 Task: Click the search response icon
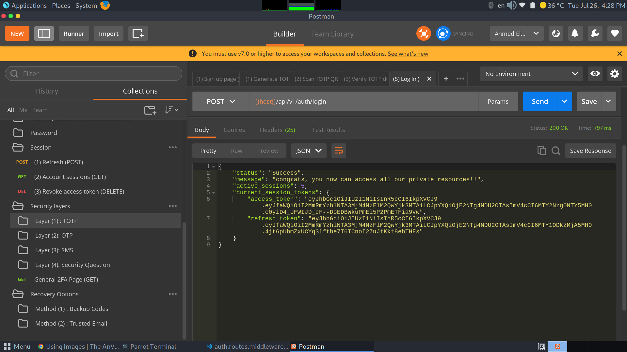[556, 151]
